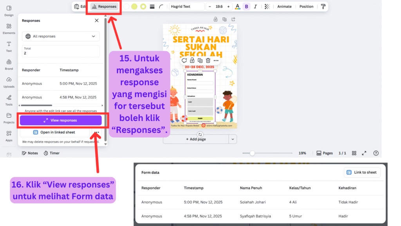Viewport: 401px width, 226px height.
Task: Click the help question mark icon
Action: [x=376, y=153]
